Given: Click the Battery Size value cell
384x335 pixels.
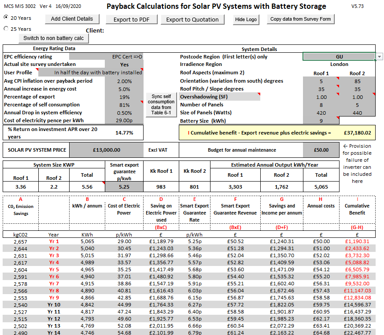Looking at the screenshot, I should (321, 121).
